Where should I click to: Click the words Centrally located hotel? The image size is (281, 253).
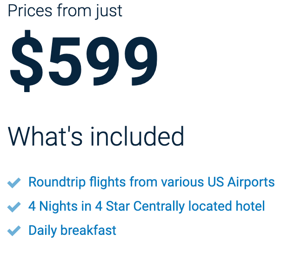(199, 206)
